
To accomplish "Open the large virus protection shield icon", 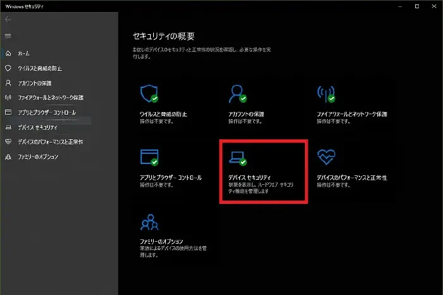I will coord(149,94).
